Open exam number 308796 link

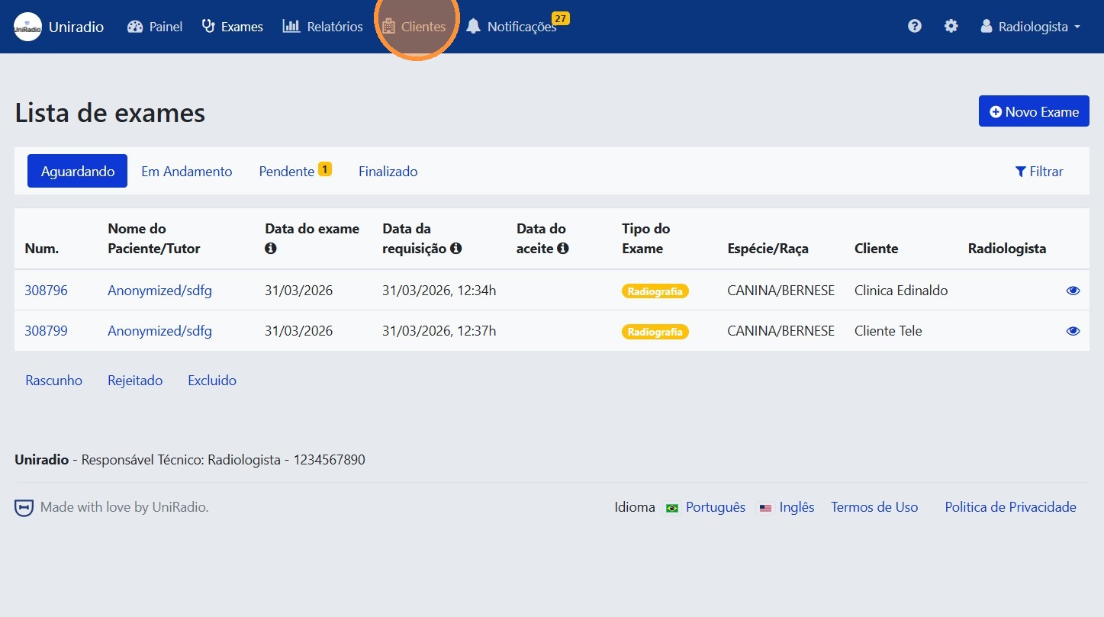[x=46, y=291]
